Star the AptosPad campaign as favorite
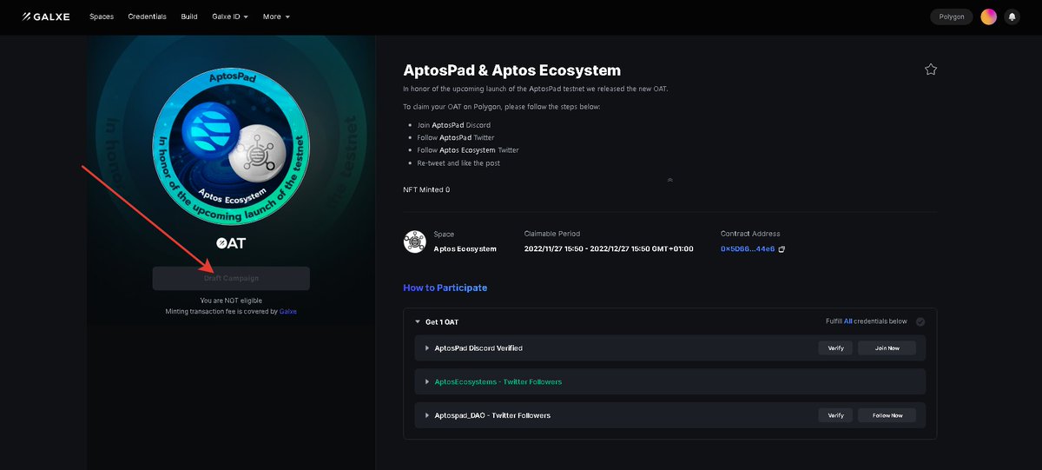Image resolution: width=1042 pixels, height=470 pixels. click(x=931, y=70)
